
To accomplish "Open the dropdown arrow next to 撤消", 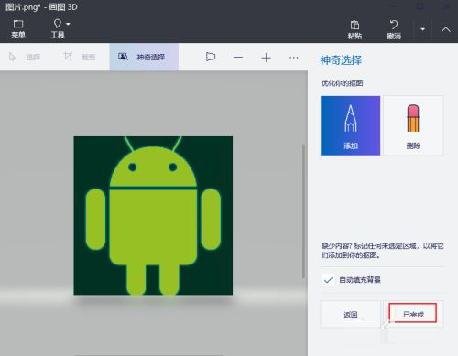I will (x=422, y=29).
